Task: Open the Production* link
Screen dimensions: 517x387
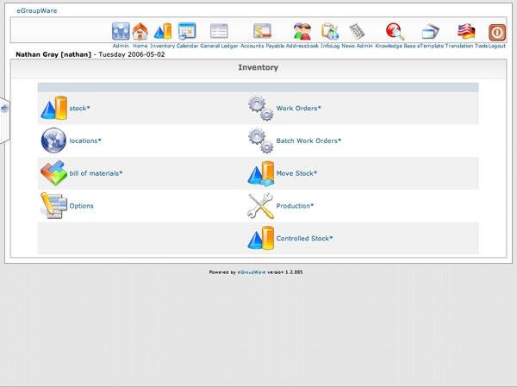Action: coord(295,206)
